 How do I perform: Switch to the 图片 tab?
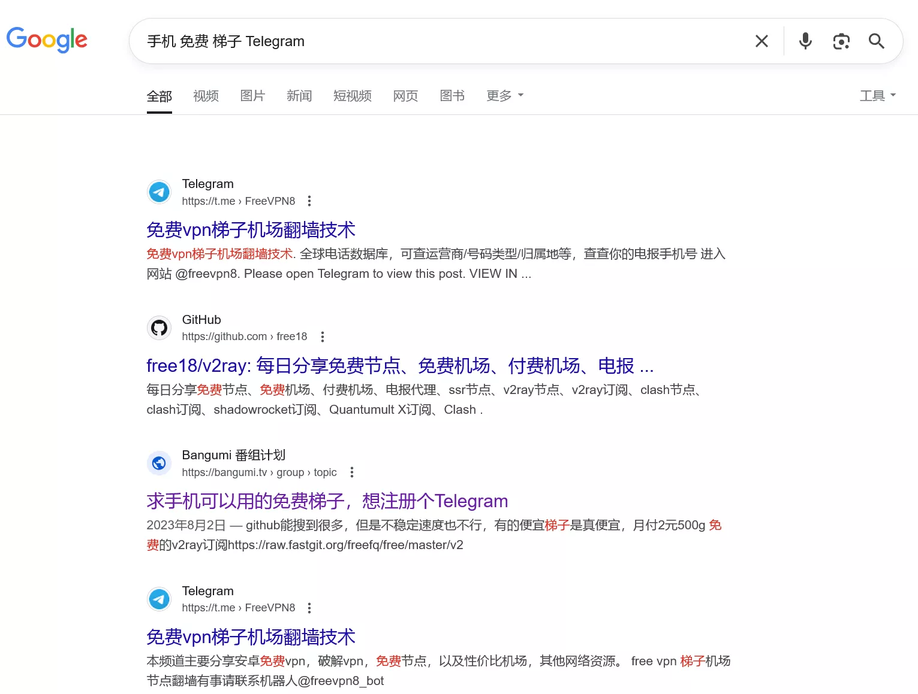252,96
